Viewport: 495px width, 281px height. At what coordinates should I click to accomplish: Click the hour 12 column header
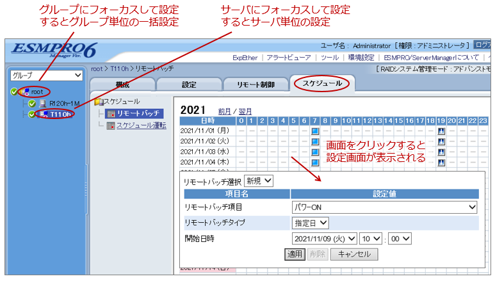click(368, 120)
